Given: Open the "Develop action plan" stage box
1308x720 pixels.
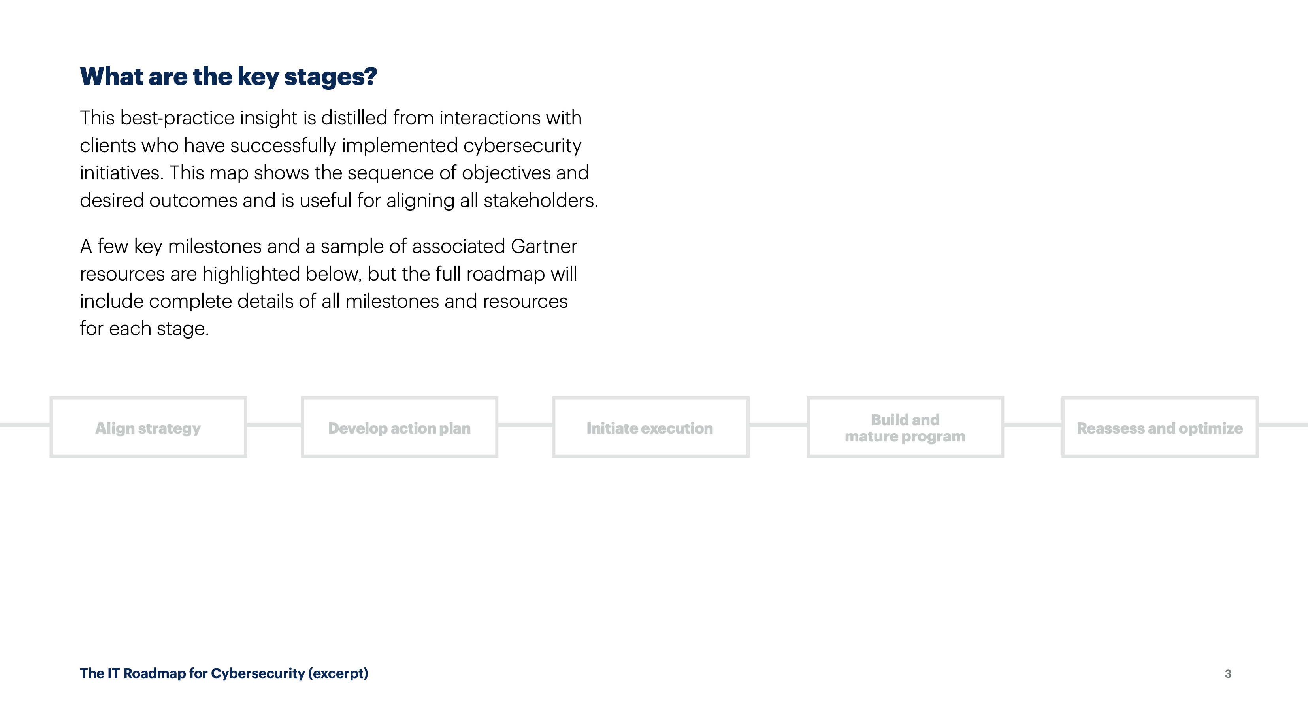Looking at the screenshot, I should click(x=399, y=428).
